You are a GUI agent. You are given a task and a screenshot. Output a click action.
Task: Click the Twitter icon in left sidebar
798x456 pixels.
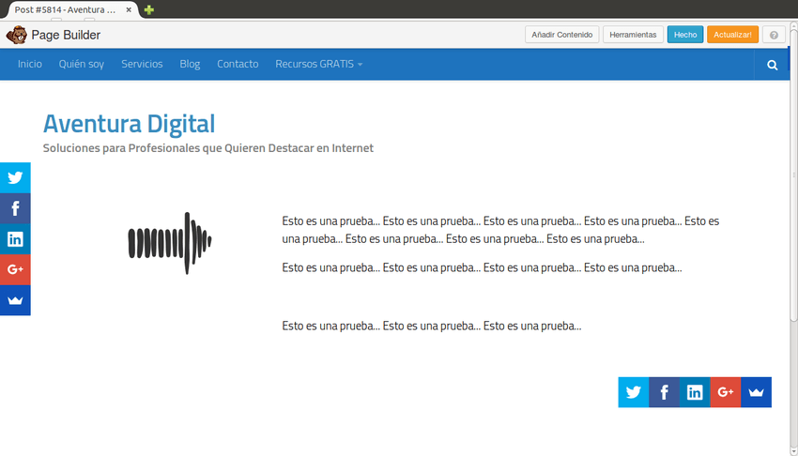coord(15,177)
